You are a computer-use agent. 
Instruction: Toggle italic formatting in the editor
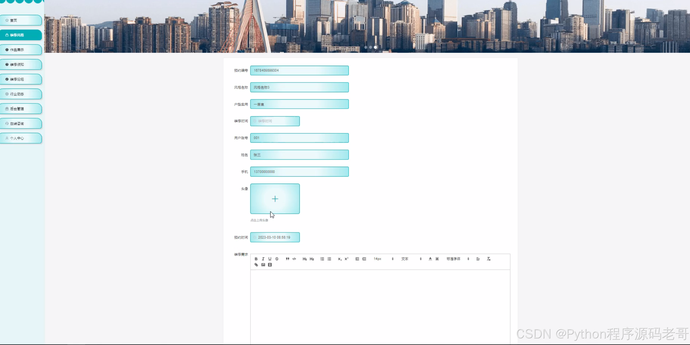(x=263, y=259)
